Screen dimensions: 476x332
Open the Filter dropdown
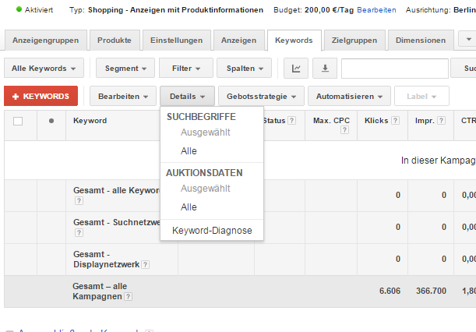[x=186, y=69]
